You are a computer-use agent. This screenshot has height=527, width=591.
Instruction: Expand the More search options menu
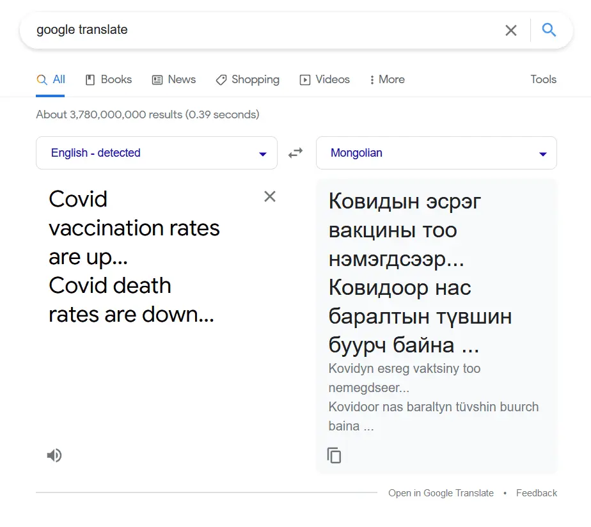point(387,80)
